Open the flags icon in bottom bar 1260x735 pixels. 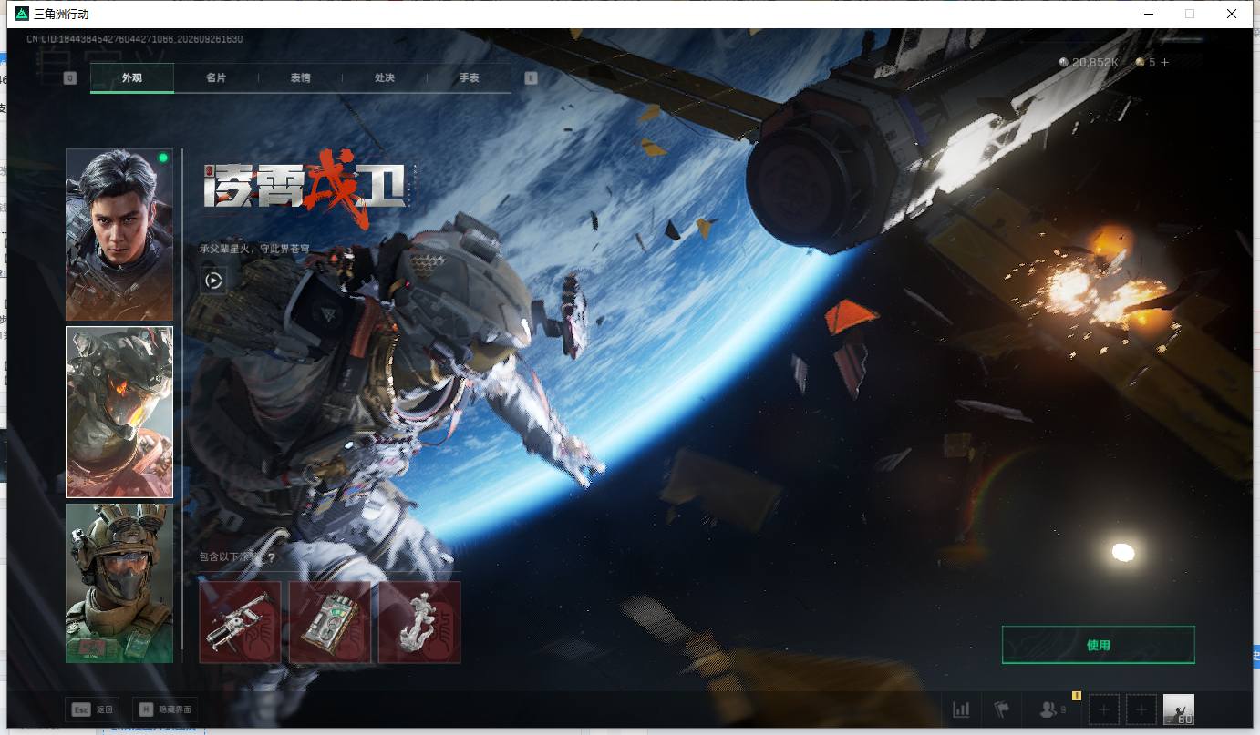coord(1002,709)
